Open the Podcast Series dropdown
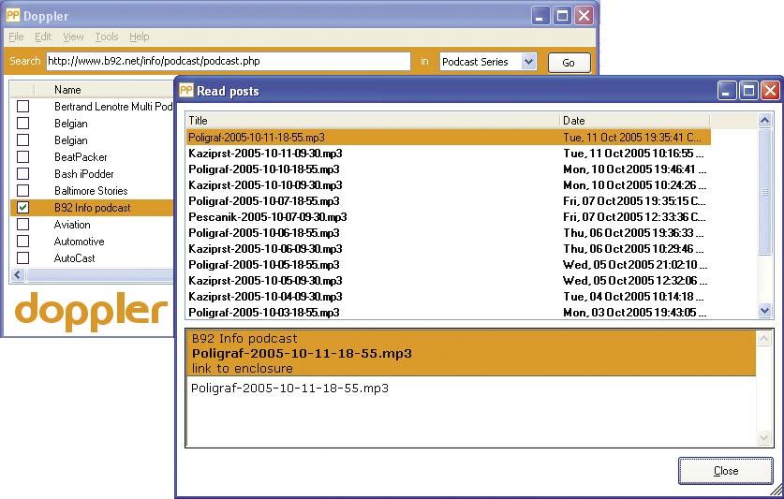The height and width of the screenshot is (499, 784). [x=529, y=62]
